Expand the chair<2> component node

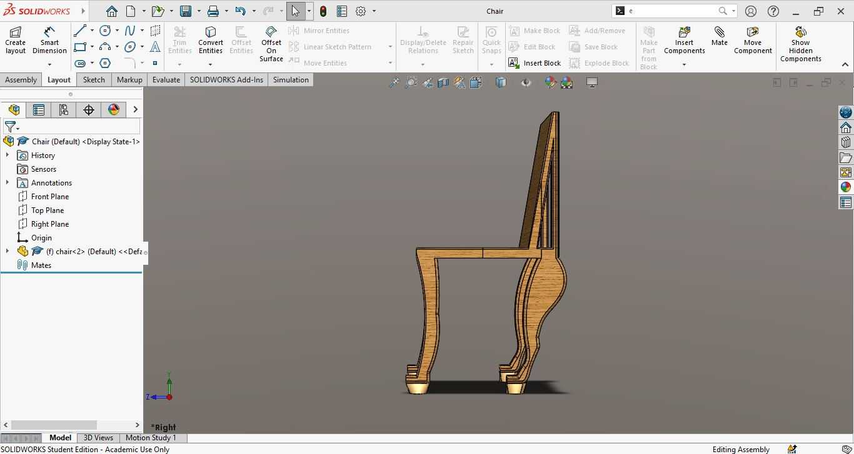pos(8,252)
